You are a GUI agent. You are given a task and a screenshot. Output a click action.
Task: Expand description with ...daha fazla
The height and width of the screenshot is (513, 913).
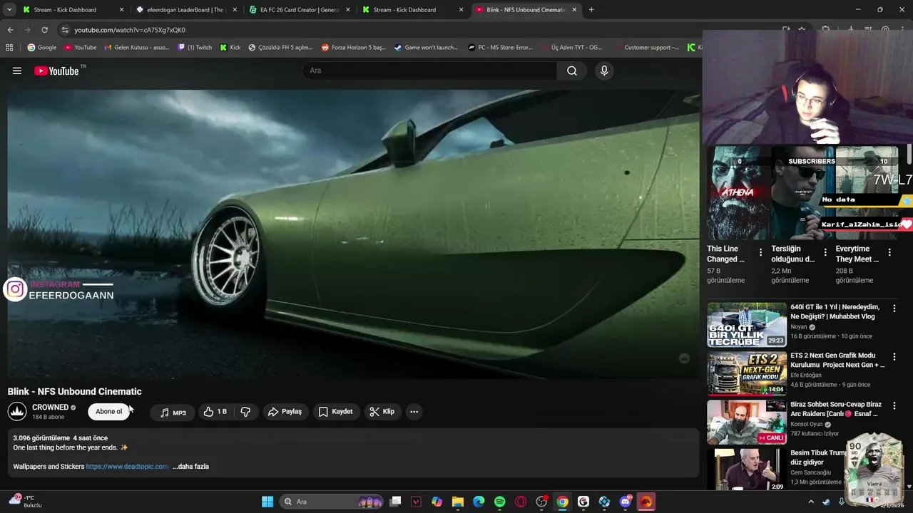pos(190,467)
